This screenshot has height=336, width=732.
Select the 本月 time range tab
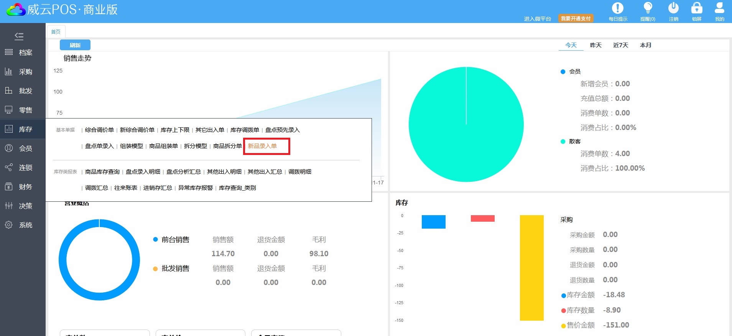click(645, 45)
